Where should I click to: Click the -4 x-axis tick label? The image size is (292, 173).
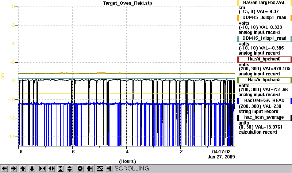pos(126,152)
